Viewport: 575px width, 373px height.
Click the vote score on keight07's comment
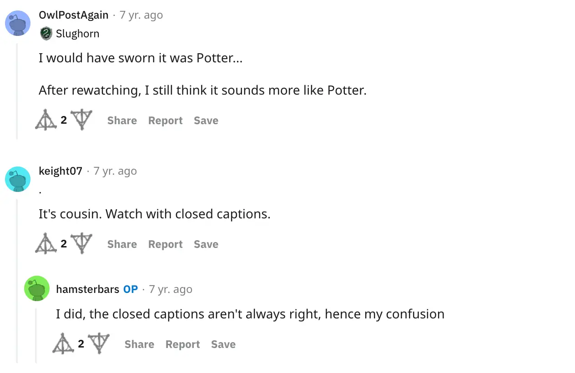pyautogui.click(x=64, y=243)
